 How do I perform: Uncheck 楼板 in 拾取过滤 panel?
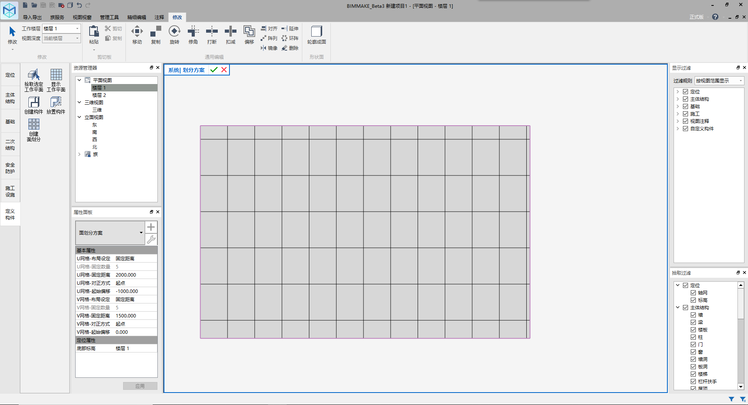pyautogui.click(x=693, y=330)
